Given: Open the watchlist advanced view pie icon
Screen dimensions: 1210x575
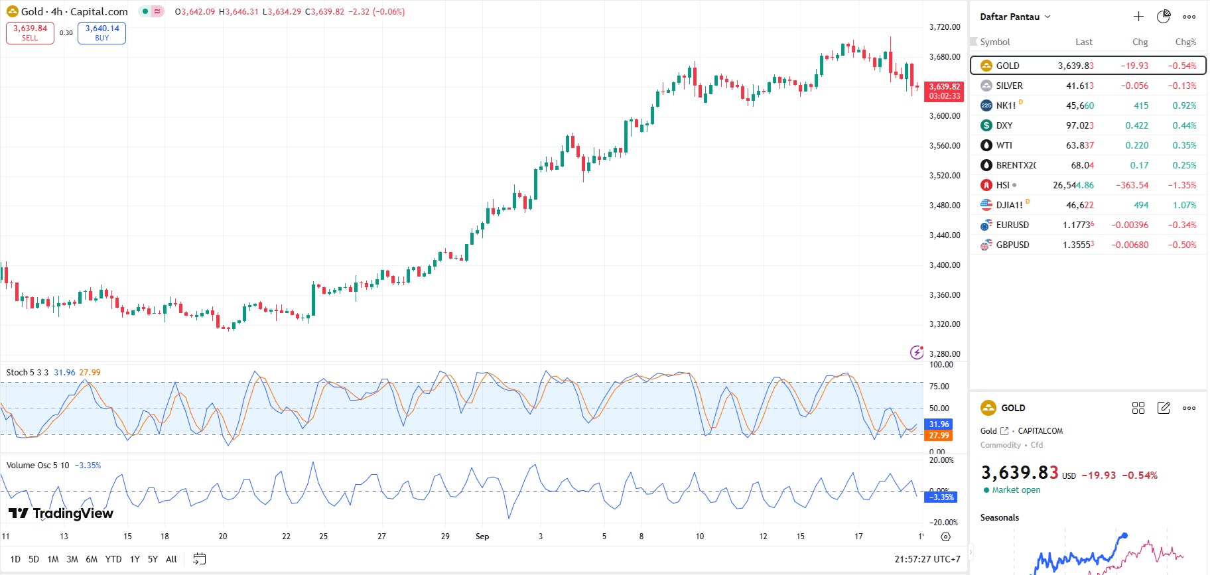Looking at the screenshot, I should [1164, 17].
